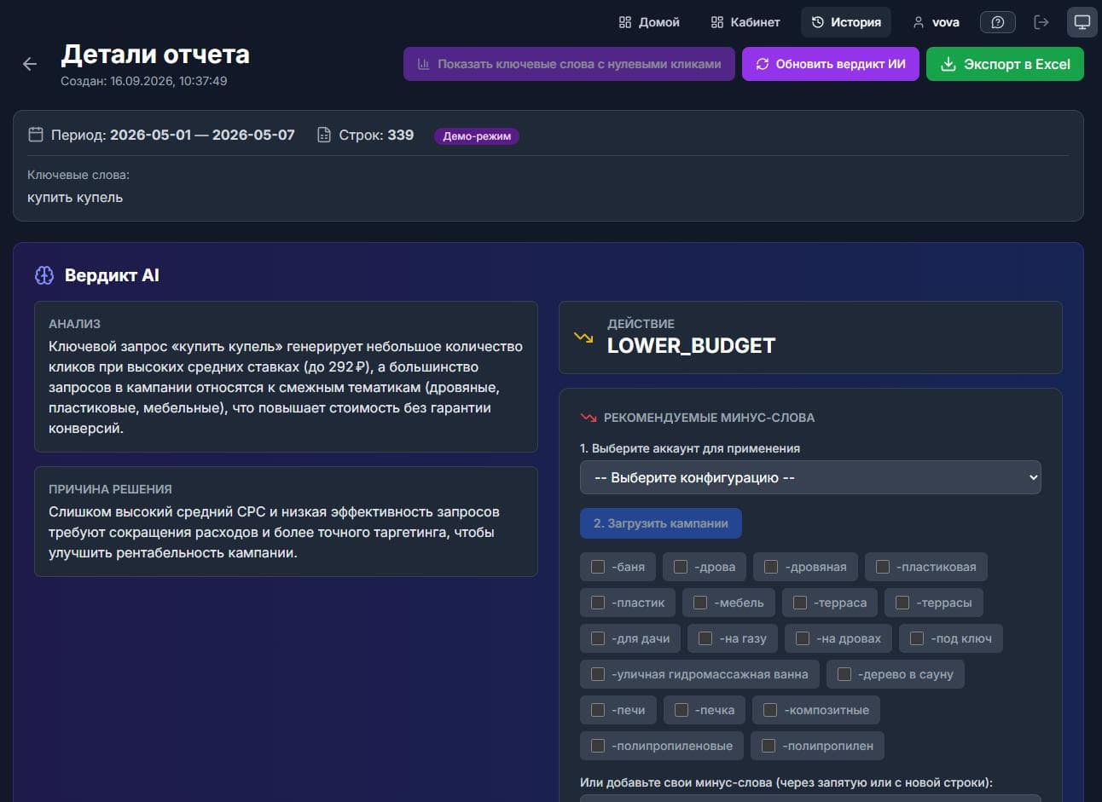Tick the -дрова checkbox
Viewport: 1102px width, 802px height.
pyautogui.click(x=681, y=567)
